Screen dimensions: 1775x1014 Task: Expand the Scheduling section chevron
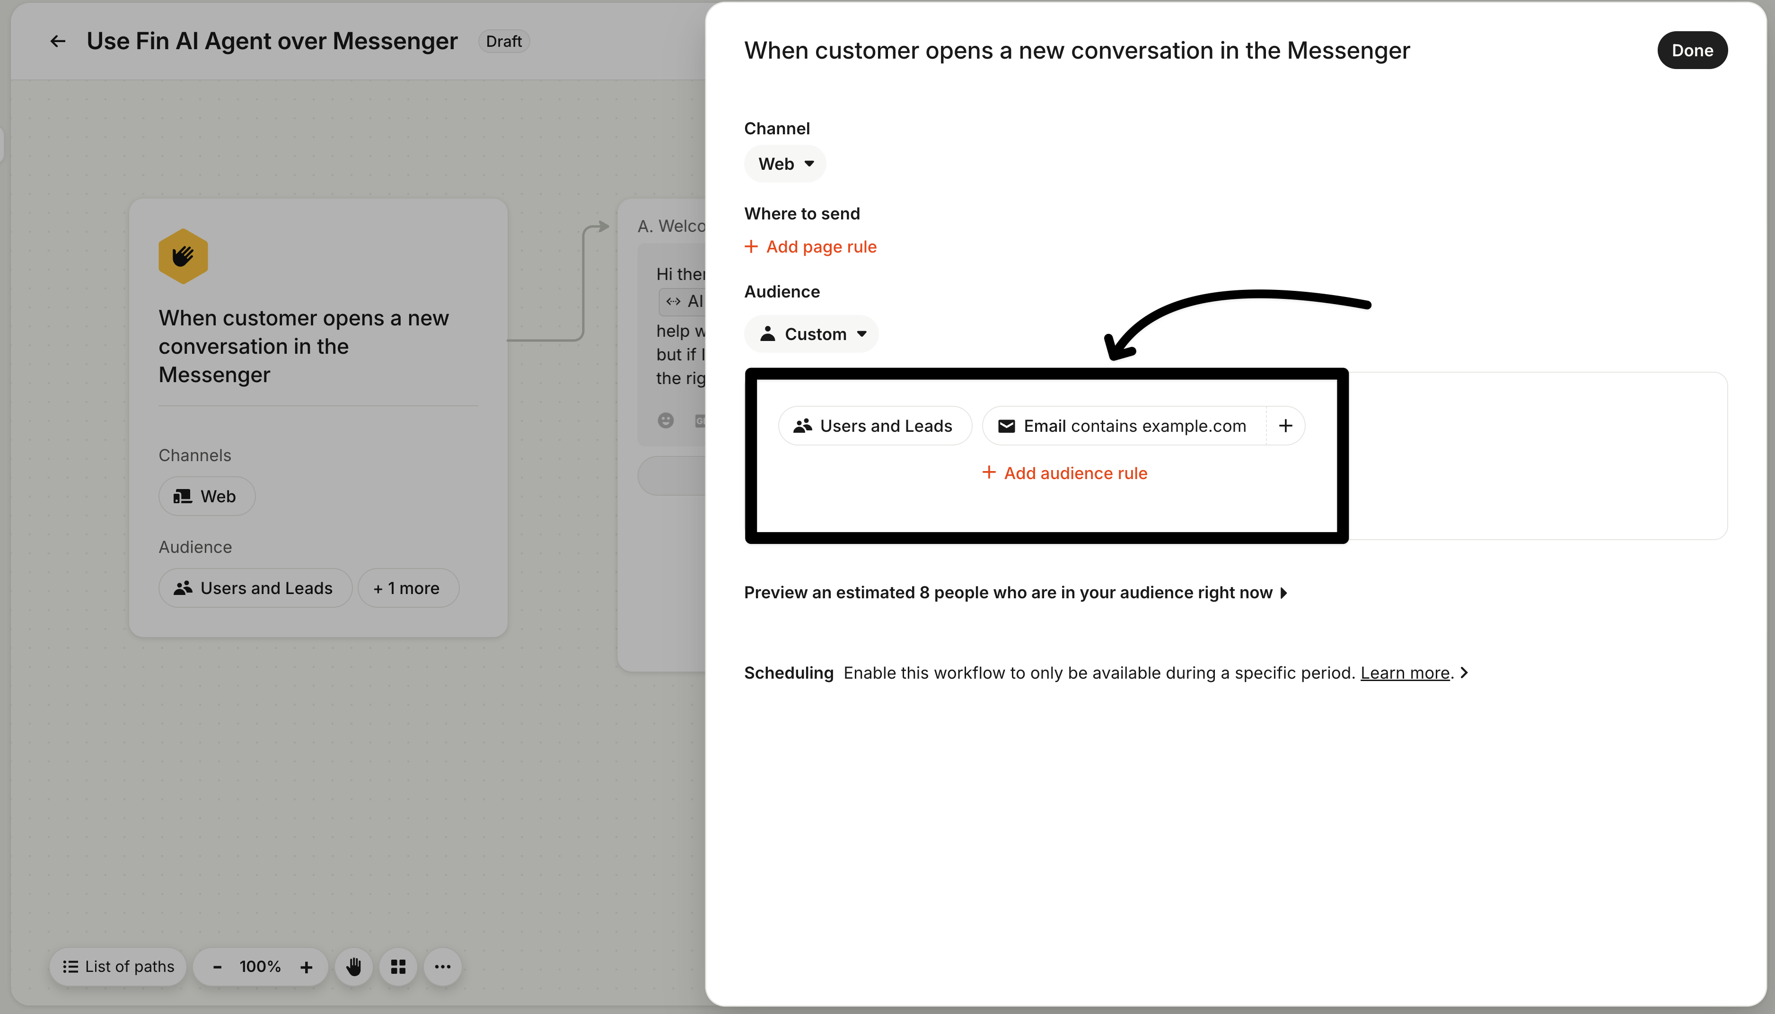coord(1464,673)
